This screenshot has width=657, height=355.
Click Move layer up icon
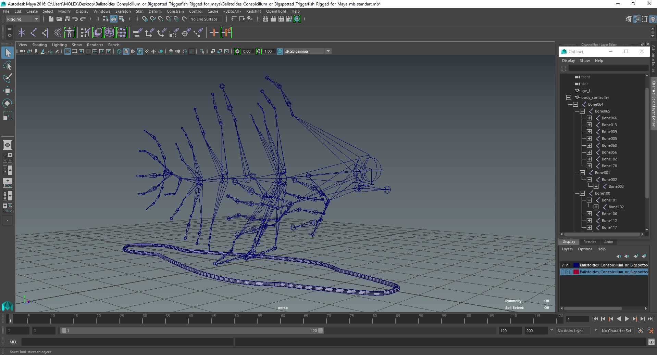pyautogui.click(x=618, y=256)
